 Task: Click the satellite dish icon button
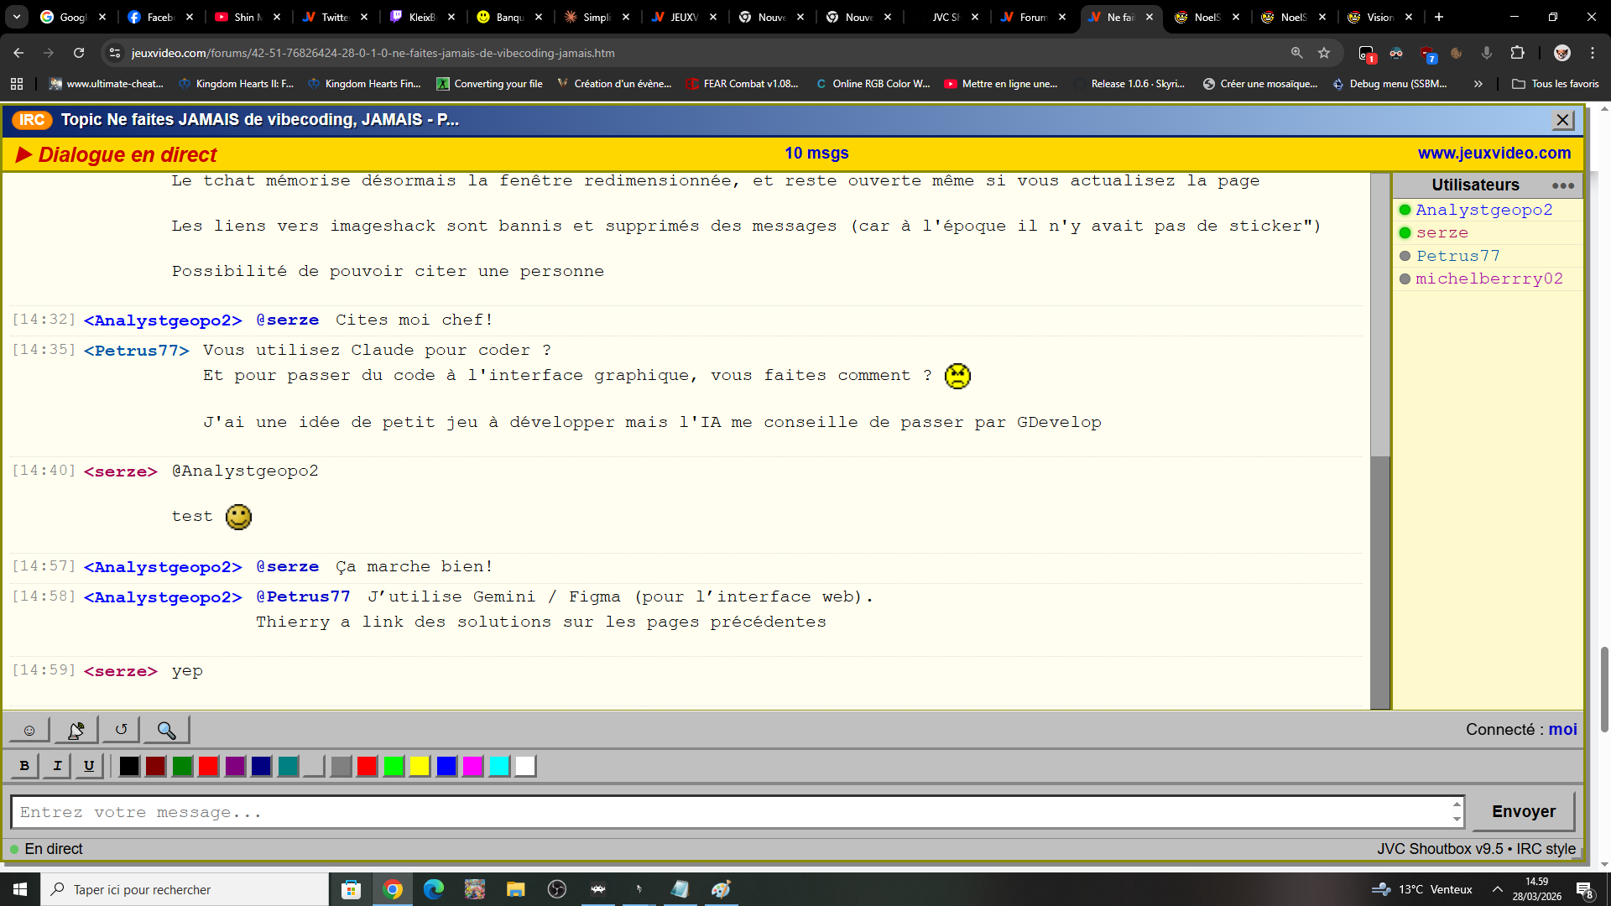[76, 730]
